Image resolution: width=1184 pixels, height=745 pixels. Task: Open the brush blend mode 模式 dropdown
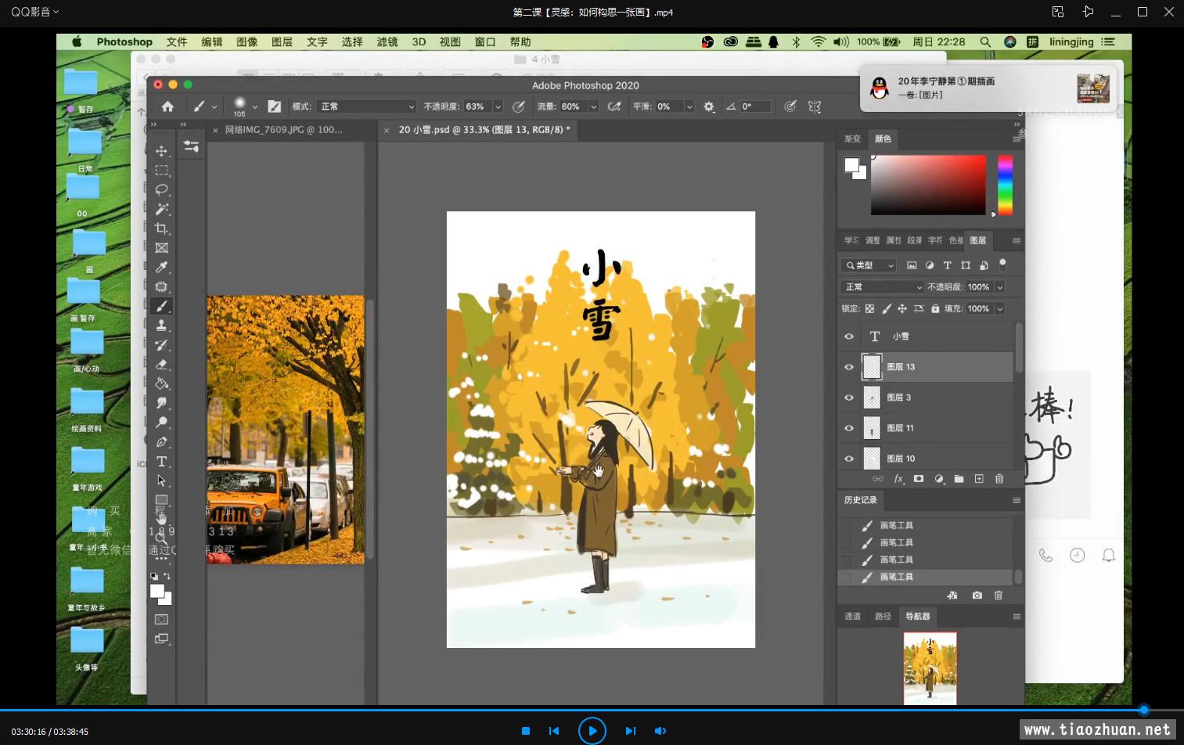pos(365,106)
